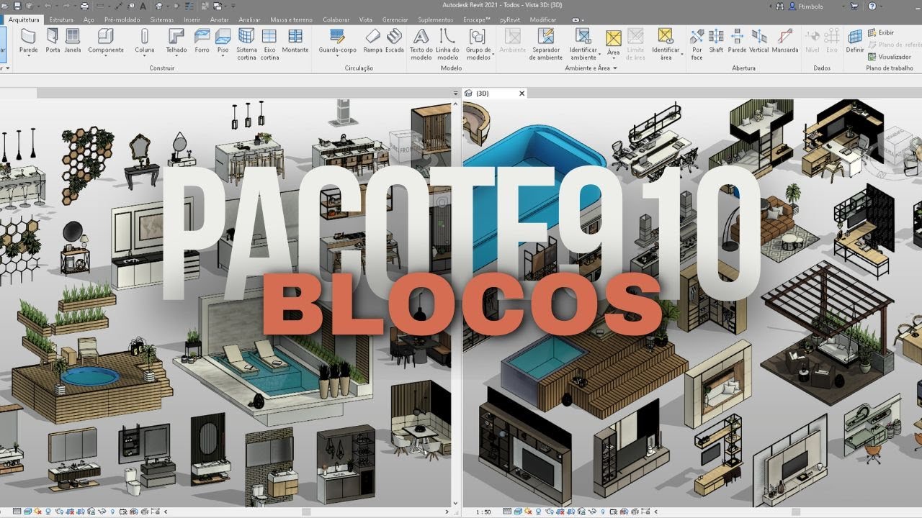Viewport: 922px width, 518px height.
Task: Select the Piso floor tool
Action: coord(223,42)
